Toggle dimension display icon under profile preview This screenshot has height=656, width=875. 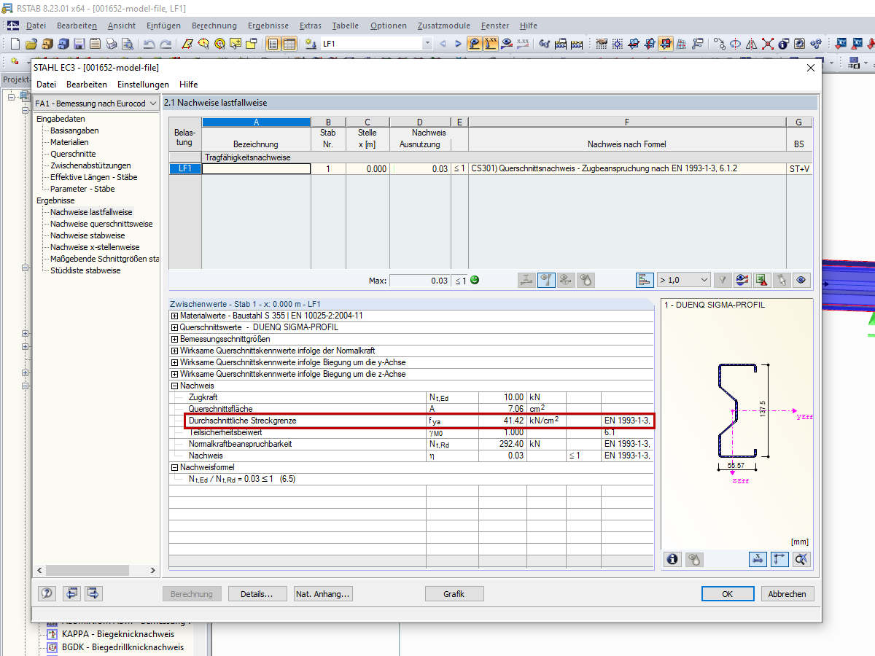click(758, 559)
